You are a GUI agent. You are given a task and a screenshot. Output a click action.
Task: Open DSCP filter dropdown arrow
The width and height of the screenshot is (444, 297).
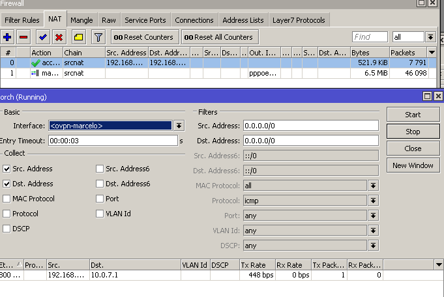373,246
